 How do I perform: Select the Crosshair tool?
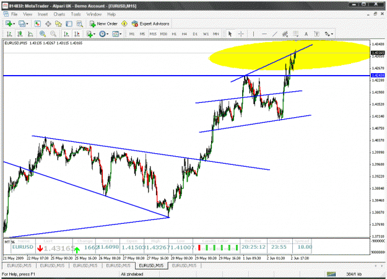point(241,34)
